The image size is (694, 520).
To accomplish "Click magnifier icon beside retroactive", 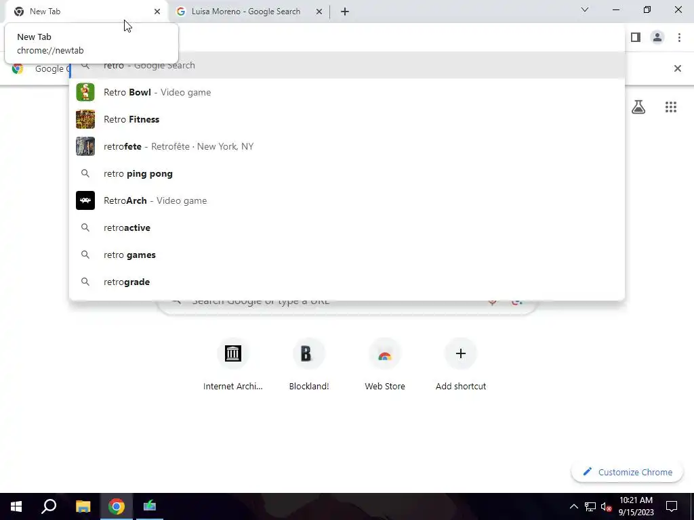I will point(85,227).
